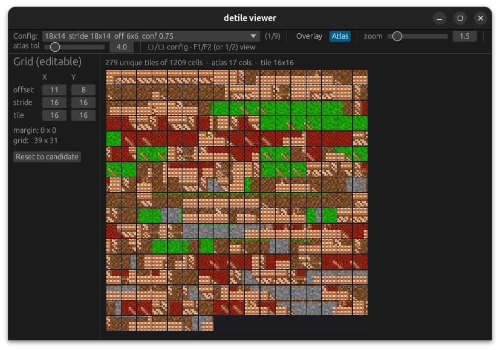Viewport: 500px width, 350px height.
Task: Edit the offset X field
Action: (54, 90)
